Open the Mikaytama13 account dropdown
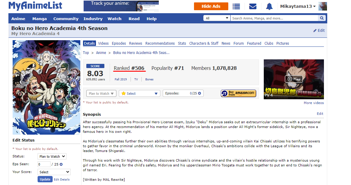The image size is (351, 185). pyautogui.click(x=298, y=6)
